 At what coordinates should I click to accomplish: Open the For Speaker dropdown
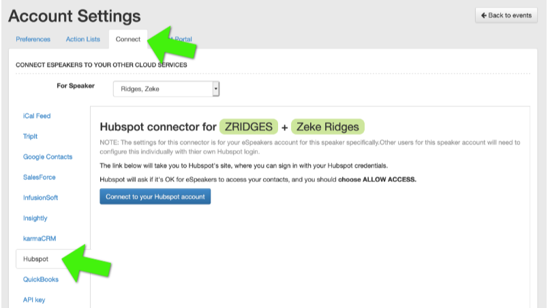[162, 89]
